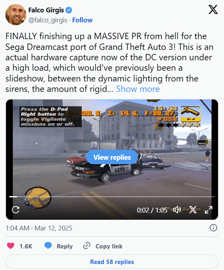This screenshot has width=224, height=270.
Task: Open the X logo at top right
Action: pyautogui.click(x=213, y=10)
